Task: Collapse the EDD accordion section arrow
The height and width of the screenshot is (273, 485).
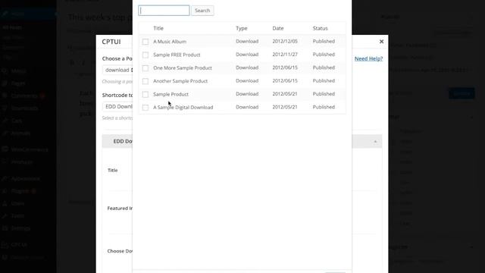Action: [x=375, y=142]
